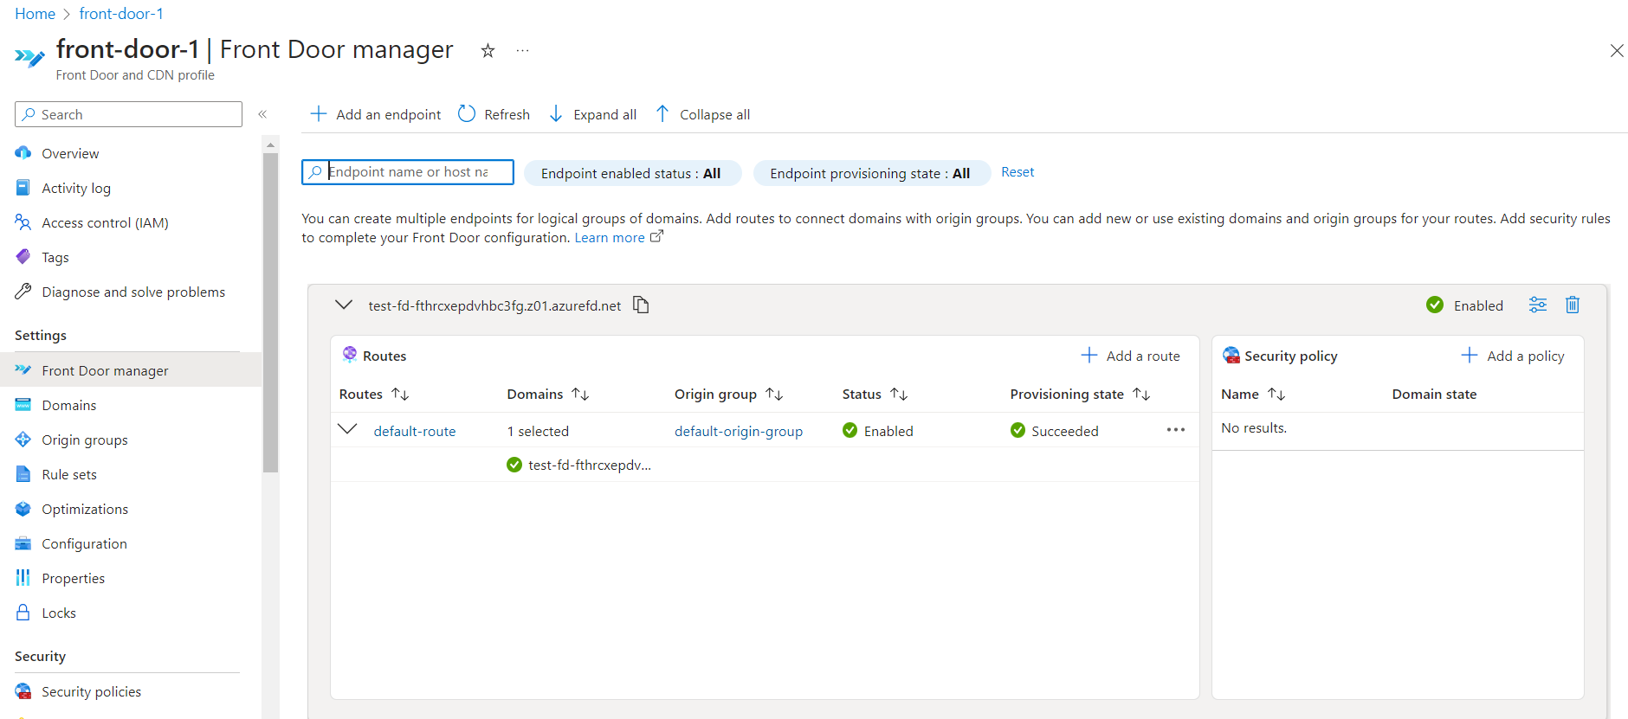The height and width of the screenshot is (719, 1628).
Task: Click Add a route
Action: [1131, 356]
